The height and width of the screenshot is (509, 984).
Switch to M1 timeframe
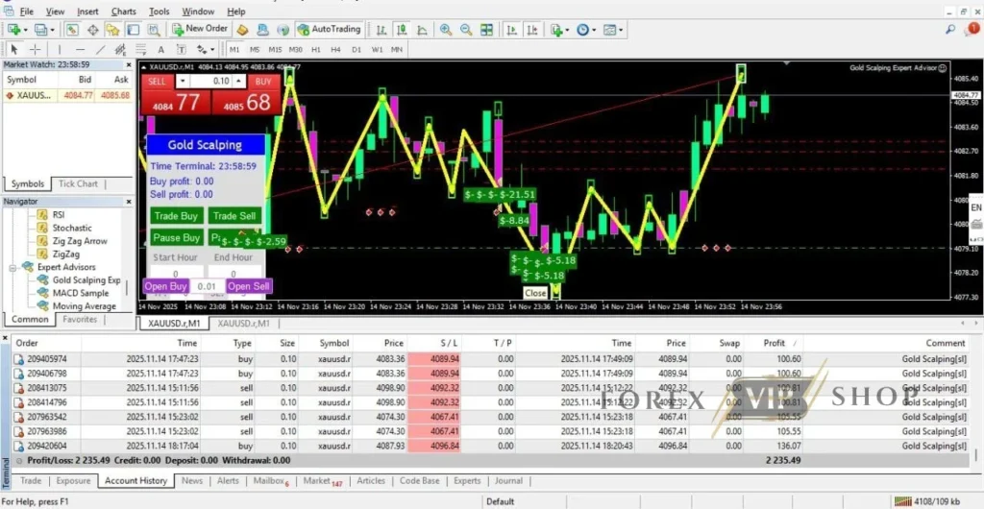click(234, 50)
